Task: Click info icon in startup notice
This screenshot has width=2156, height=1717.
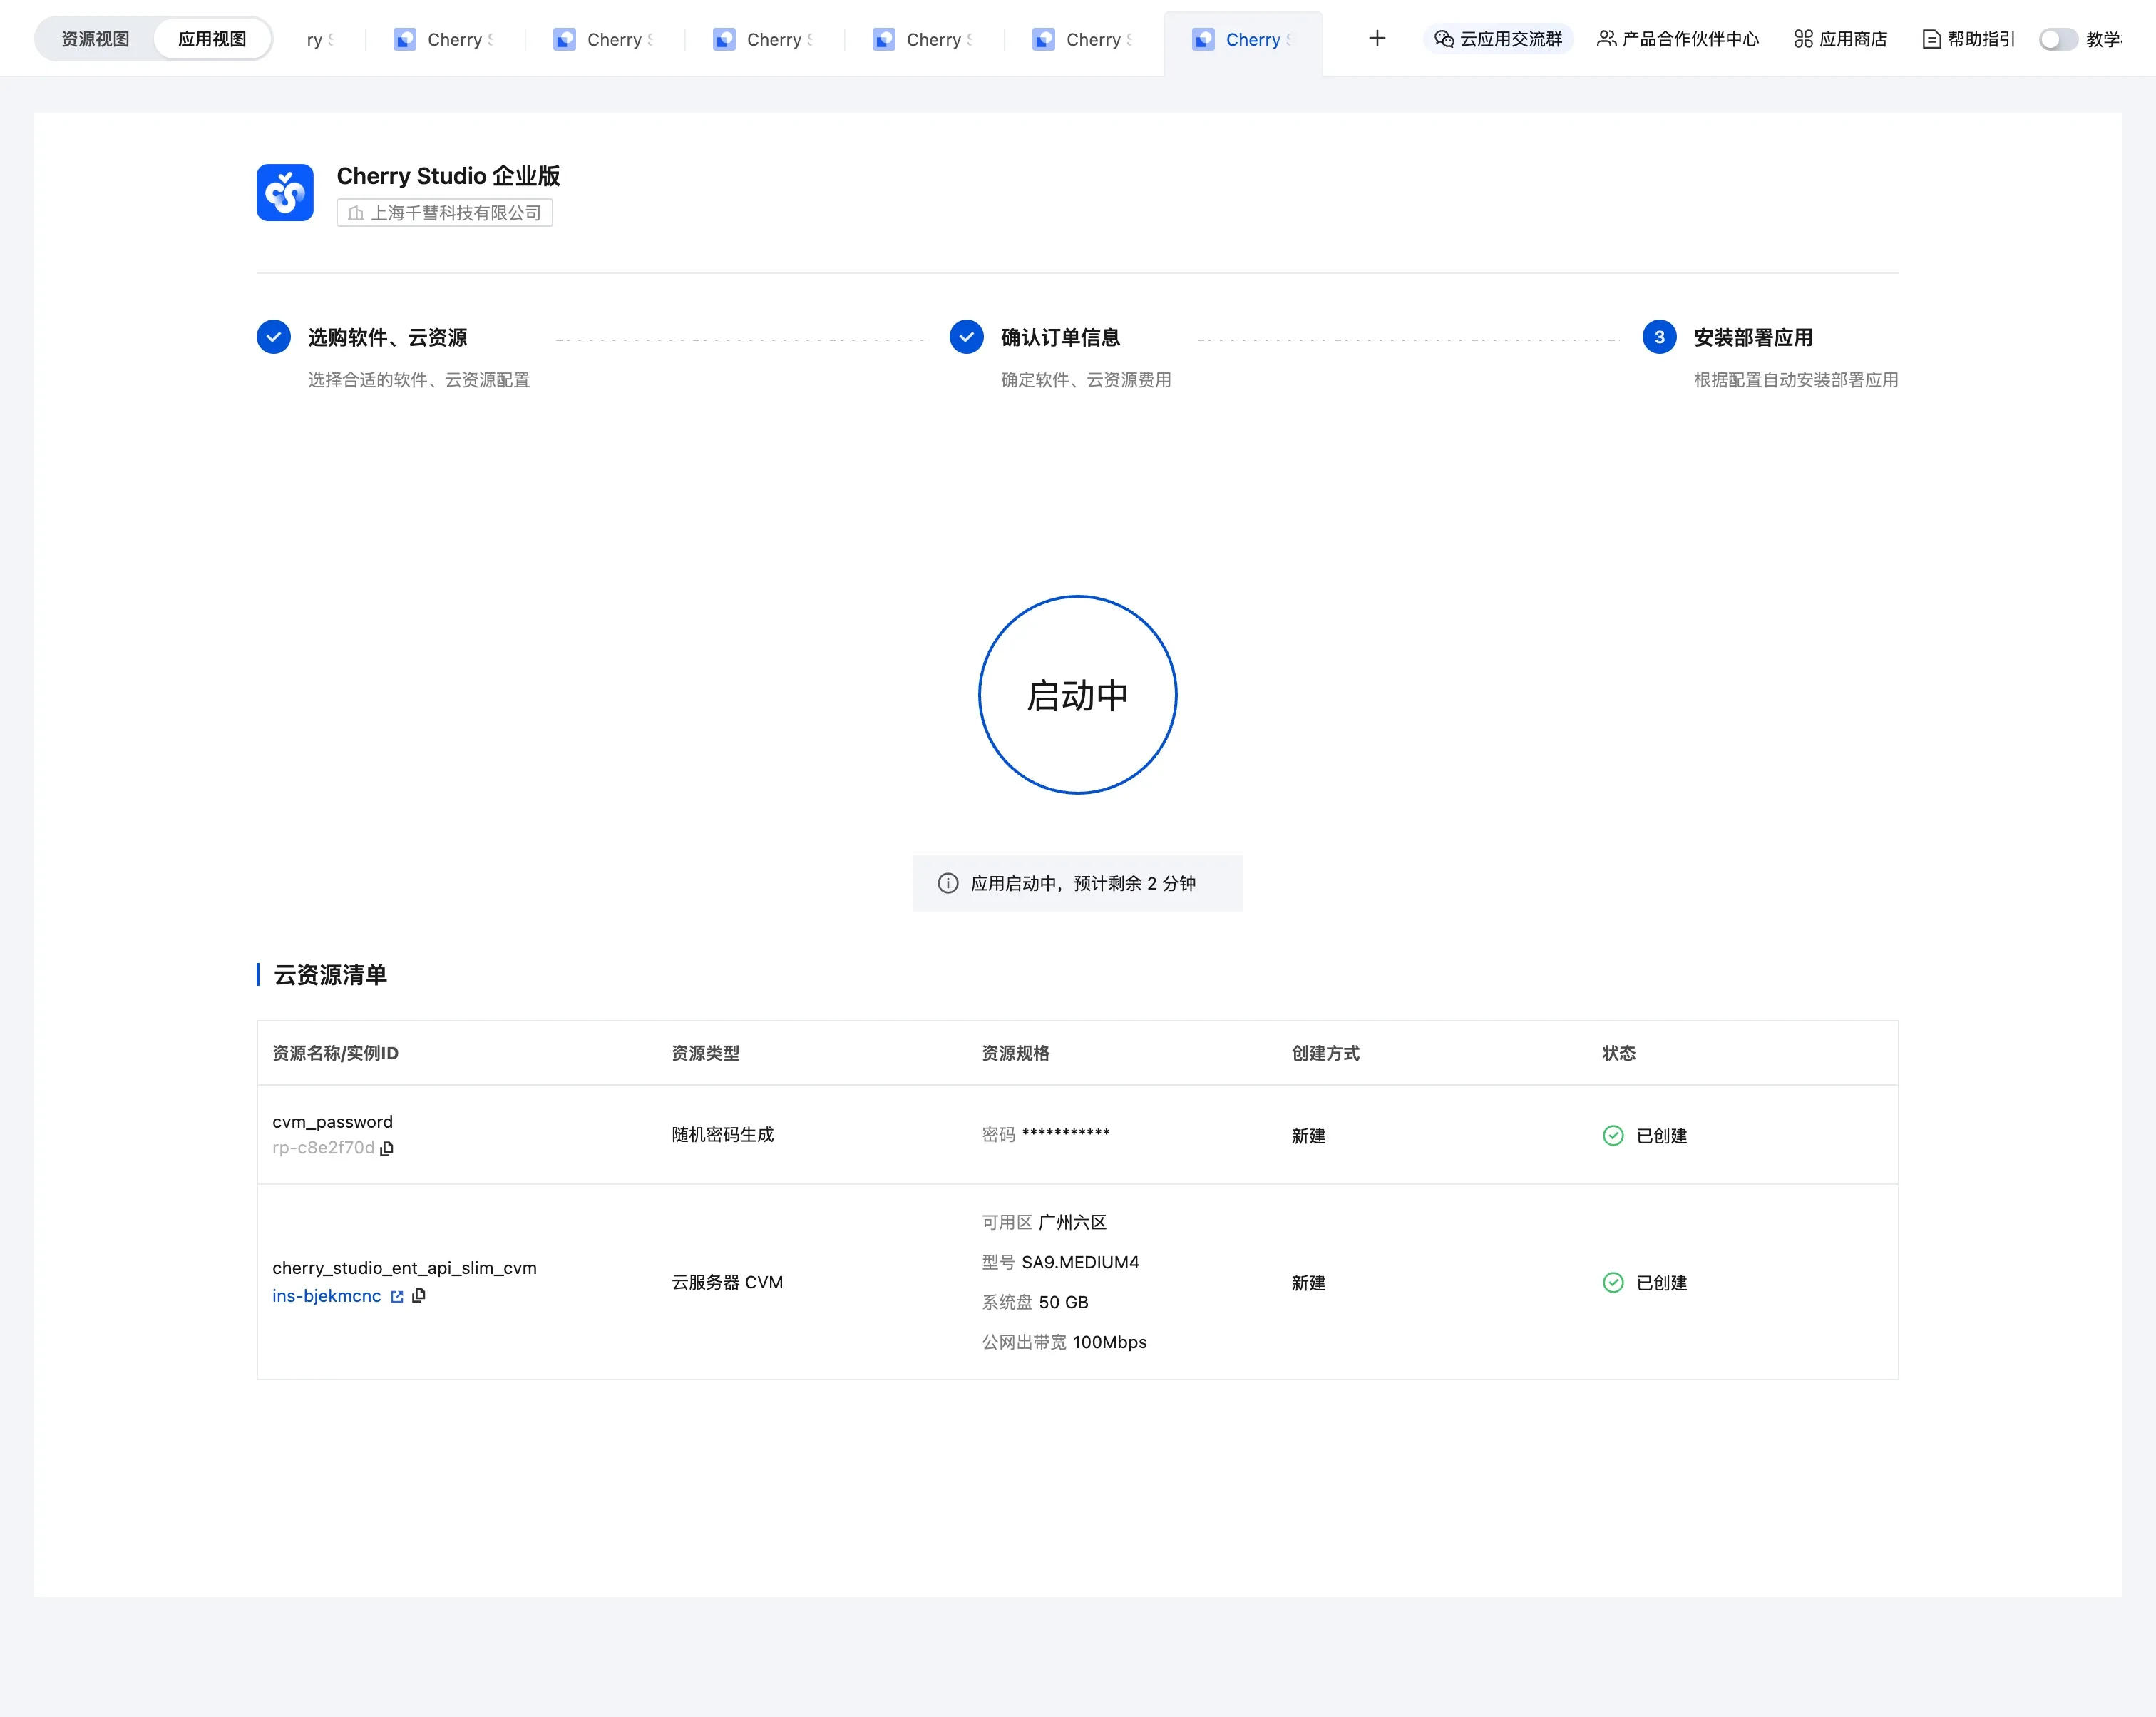Action: (947, 884)
